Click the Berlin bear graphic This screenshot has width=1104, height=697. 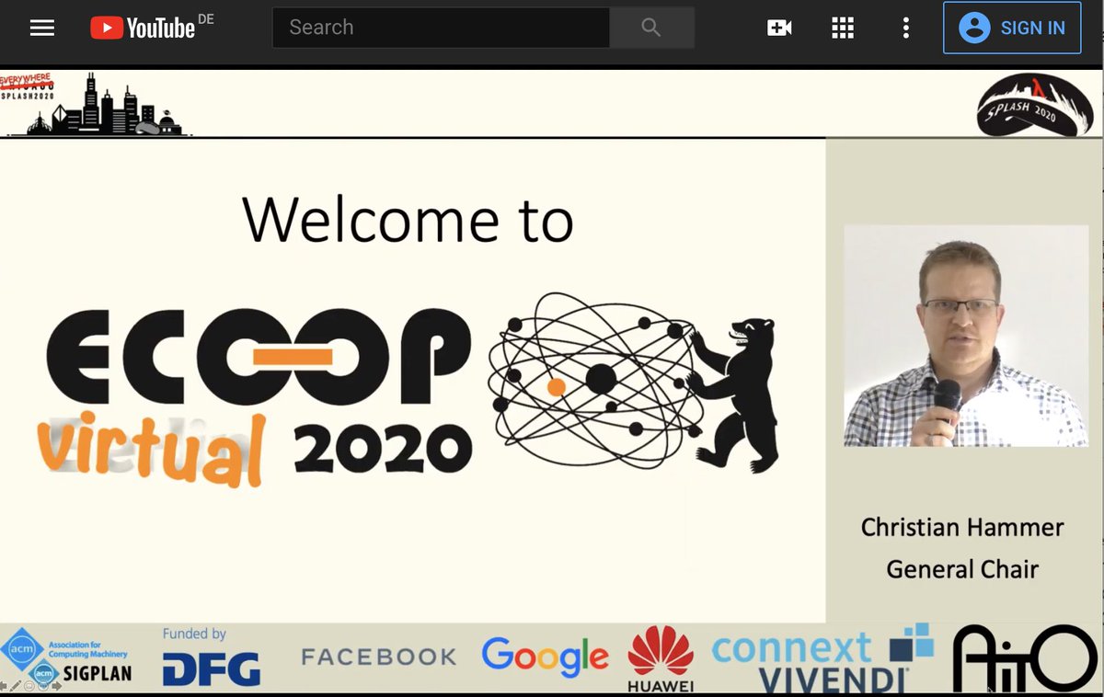click(x=735, y=394)
